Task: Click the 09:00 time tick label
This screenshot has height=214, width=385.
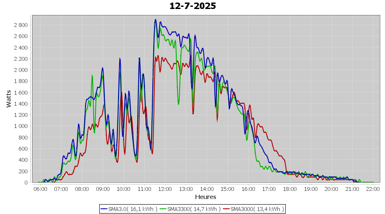Action: 103,189
